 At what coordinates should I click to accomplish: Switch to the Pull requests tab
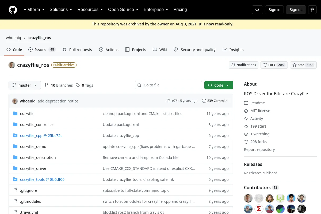[x=77, y=49]
